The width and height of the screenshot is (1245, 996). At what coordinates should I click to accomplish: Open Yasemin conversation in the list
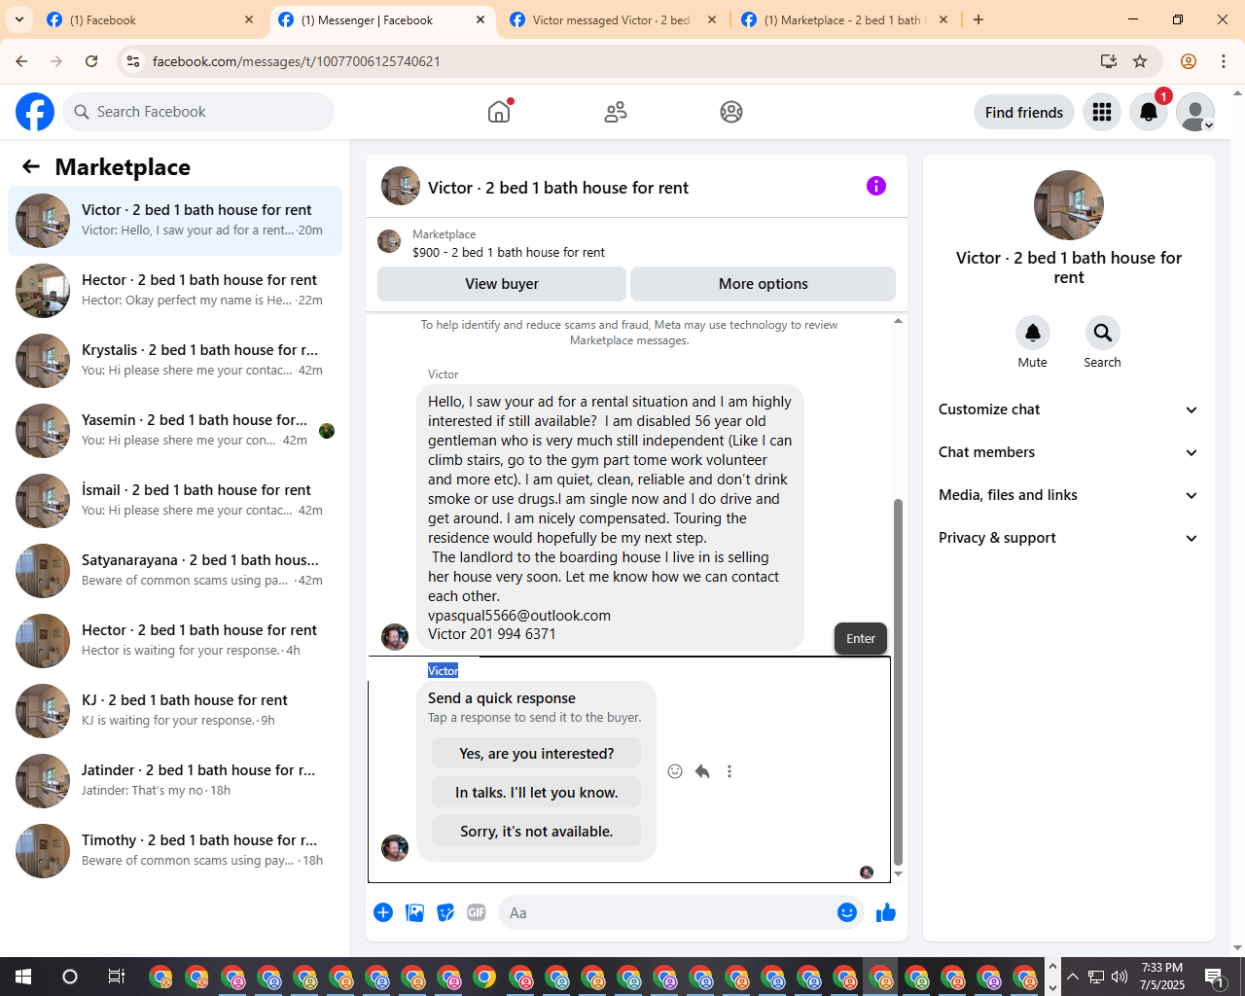(175, 431)
